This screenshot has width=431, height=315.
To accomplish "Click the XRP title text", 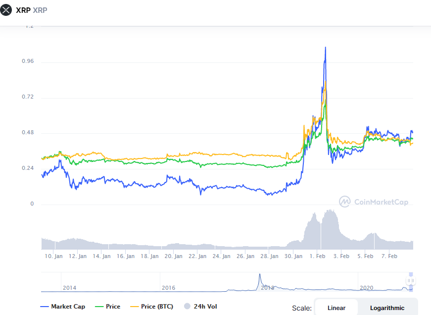I will click(23, 10).
